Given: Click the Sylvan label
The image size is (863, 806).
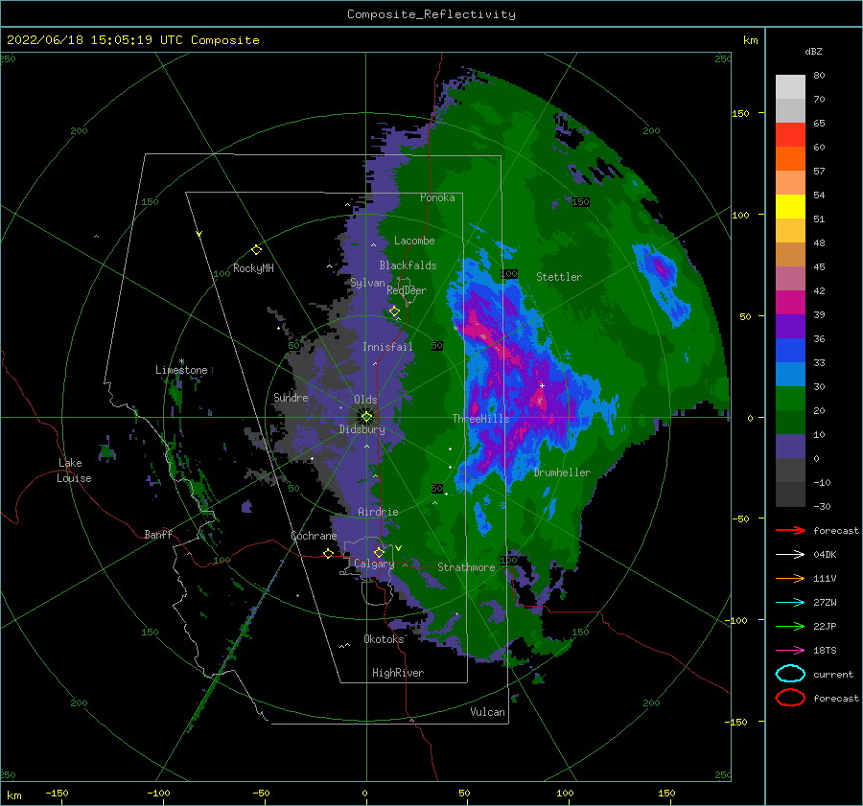Looking at the screenshot, I should click(x=367, y=283).
